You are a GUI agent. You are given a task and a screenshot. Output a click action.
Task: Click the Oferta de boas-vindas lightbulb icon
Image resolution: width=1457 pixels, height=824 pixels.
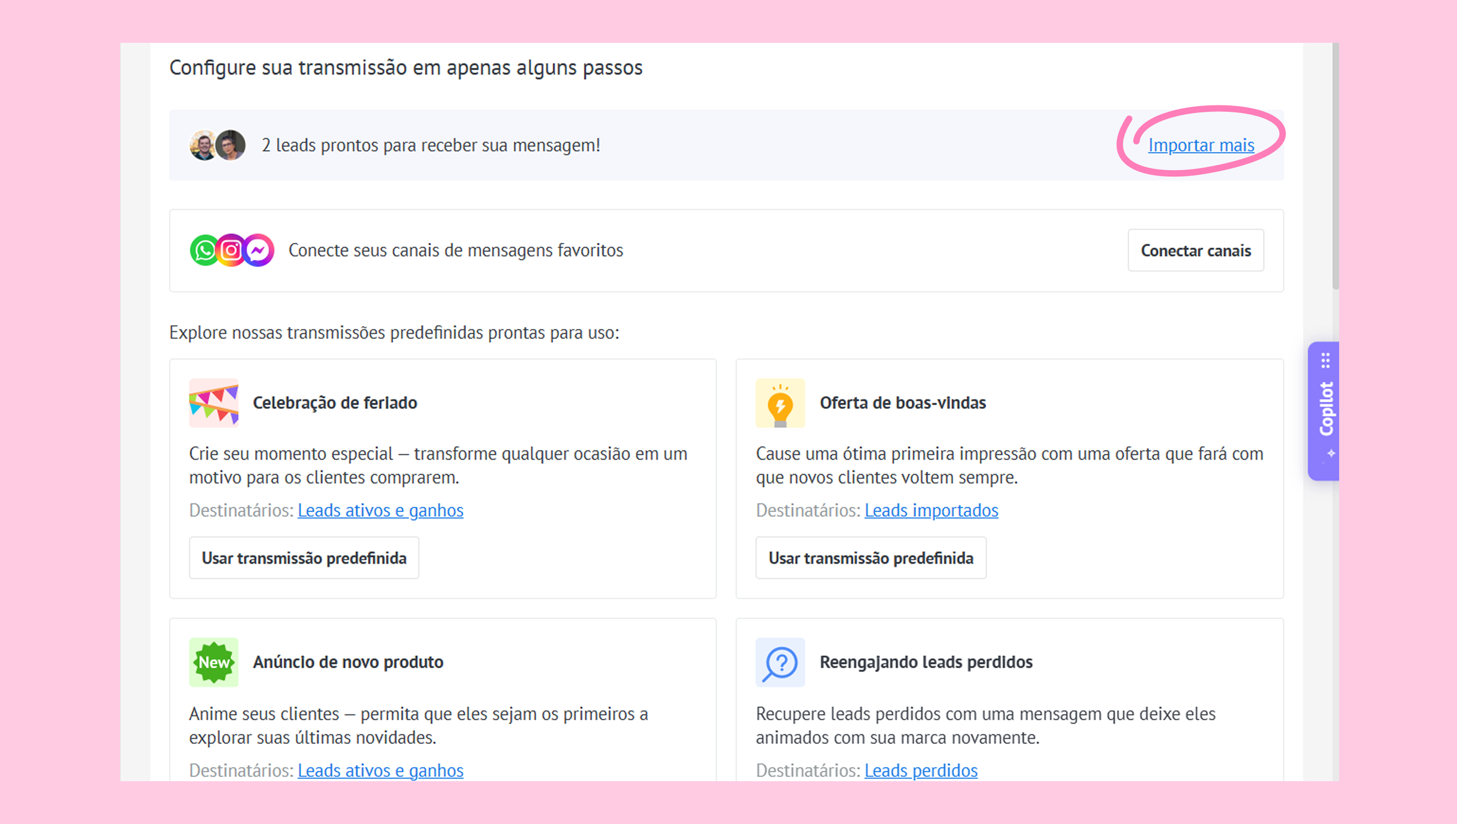780,403
